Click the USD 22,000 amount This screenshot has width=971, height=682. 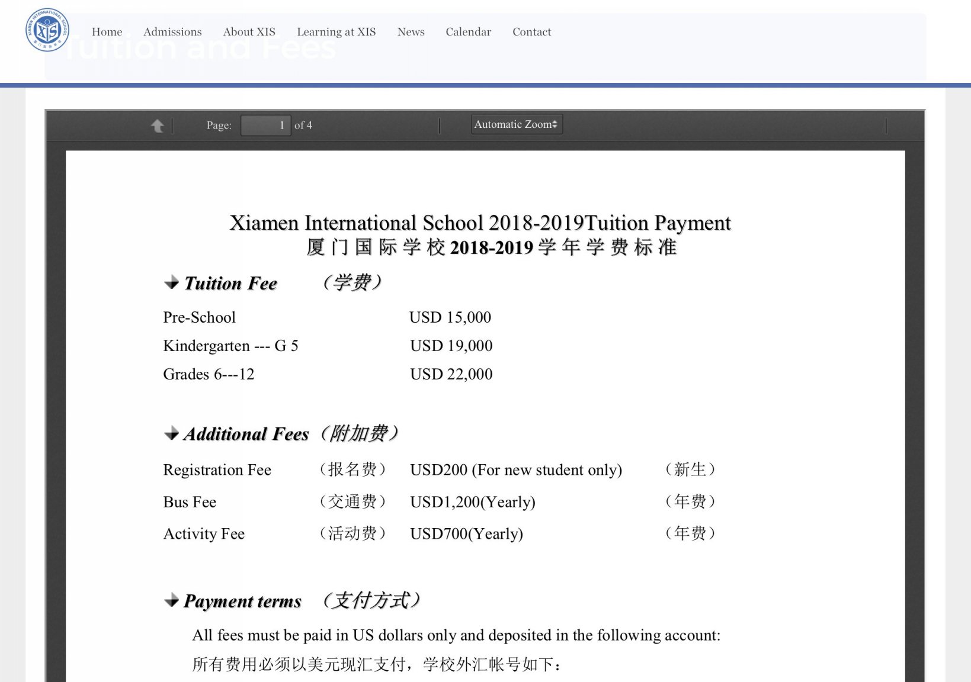[x=451, y=375]
